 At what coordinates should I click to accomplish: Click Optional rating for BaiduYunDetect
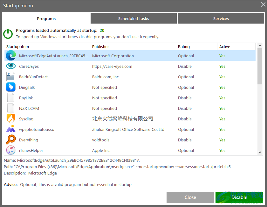(x=186, y=77)
